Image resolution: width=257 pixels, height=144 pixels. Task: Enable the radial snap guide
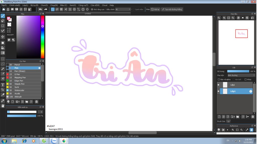point(70,9)
